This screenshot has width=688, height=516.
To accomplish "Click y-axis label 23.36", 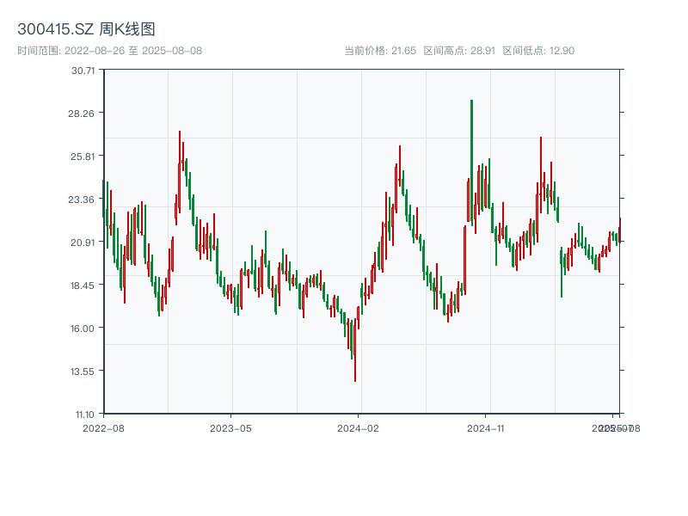I will click(81, 200).
